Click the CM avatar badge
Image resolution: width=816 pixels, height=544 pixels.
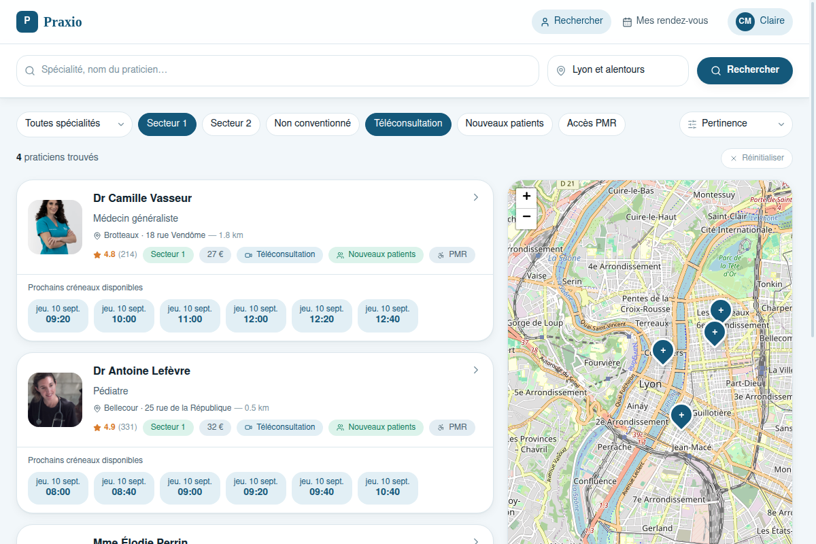click(x=745, y=21)
